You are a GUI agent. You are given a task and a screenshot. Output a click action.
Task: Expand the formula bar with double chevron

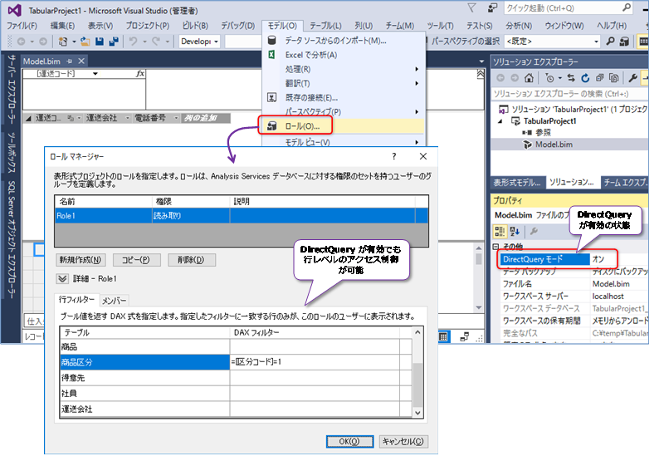point(481,74)
